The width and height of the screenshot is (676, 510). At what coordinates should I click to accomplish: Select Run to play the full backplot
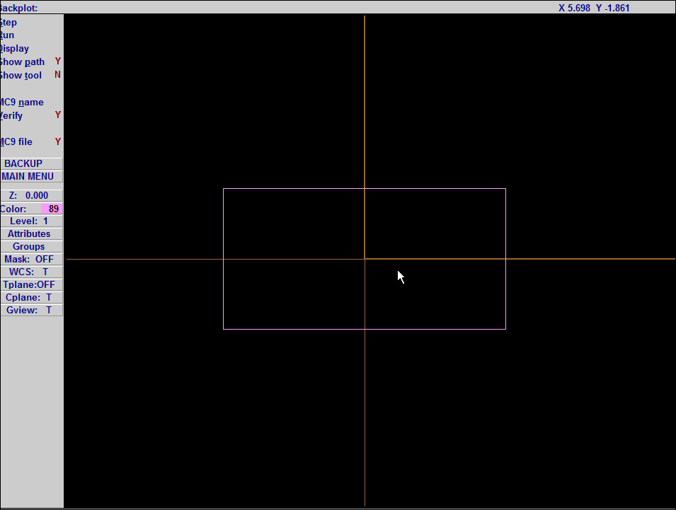6,35
